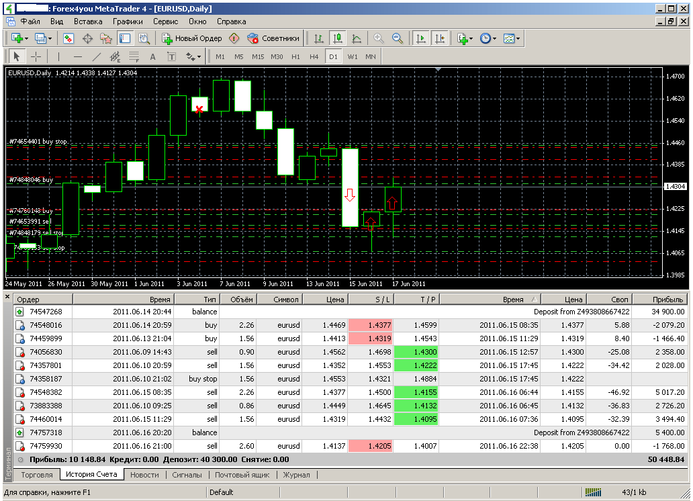Enable the Chart Shift toggle
The width and height of the screenshot is (693, 501).
[439, 38]
